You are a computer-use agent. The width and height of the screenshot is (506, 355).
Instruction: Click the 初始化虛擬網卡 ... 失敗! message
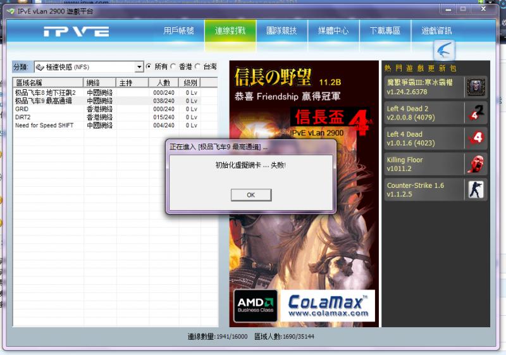(x=250, y=165)
